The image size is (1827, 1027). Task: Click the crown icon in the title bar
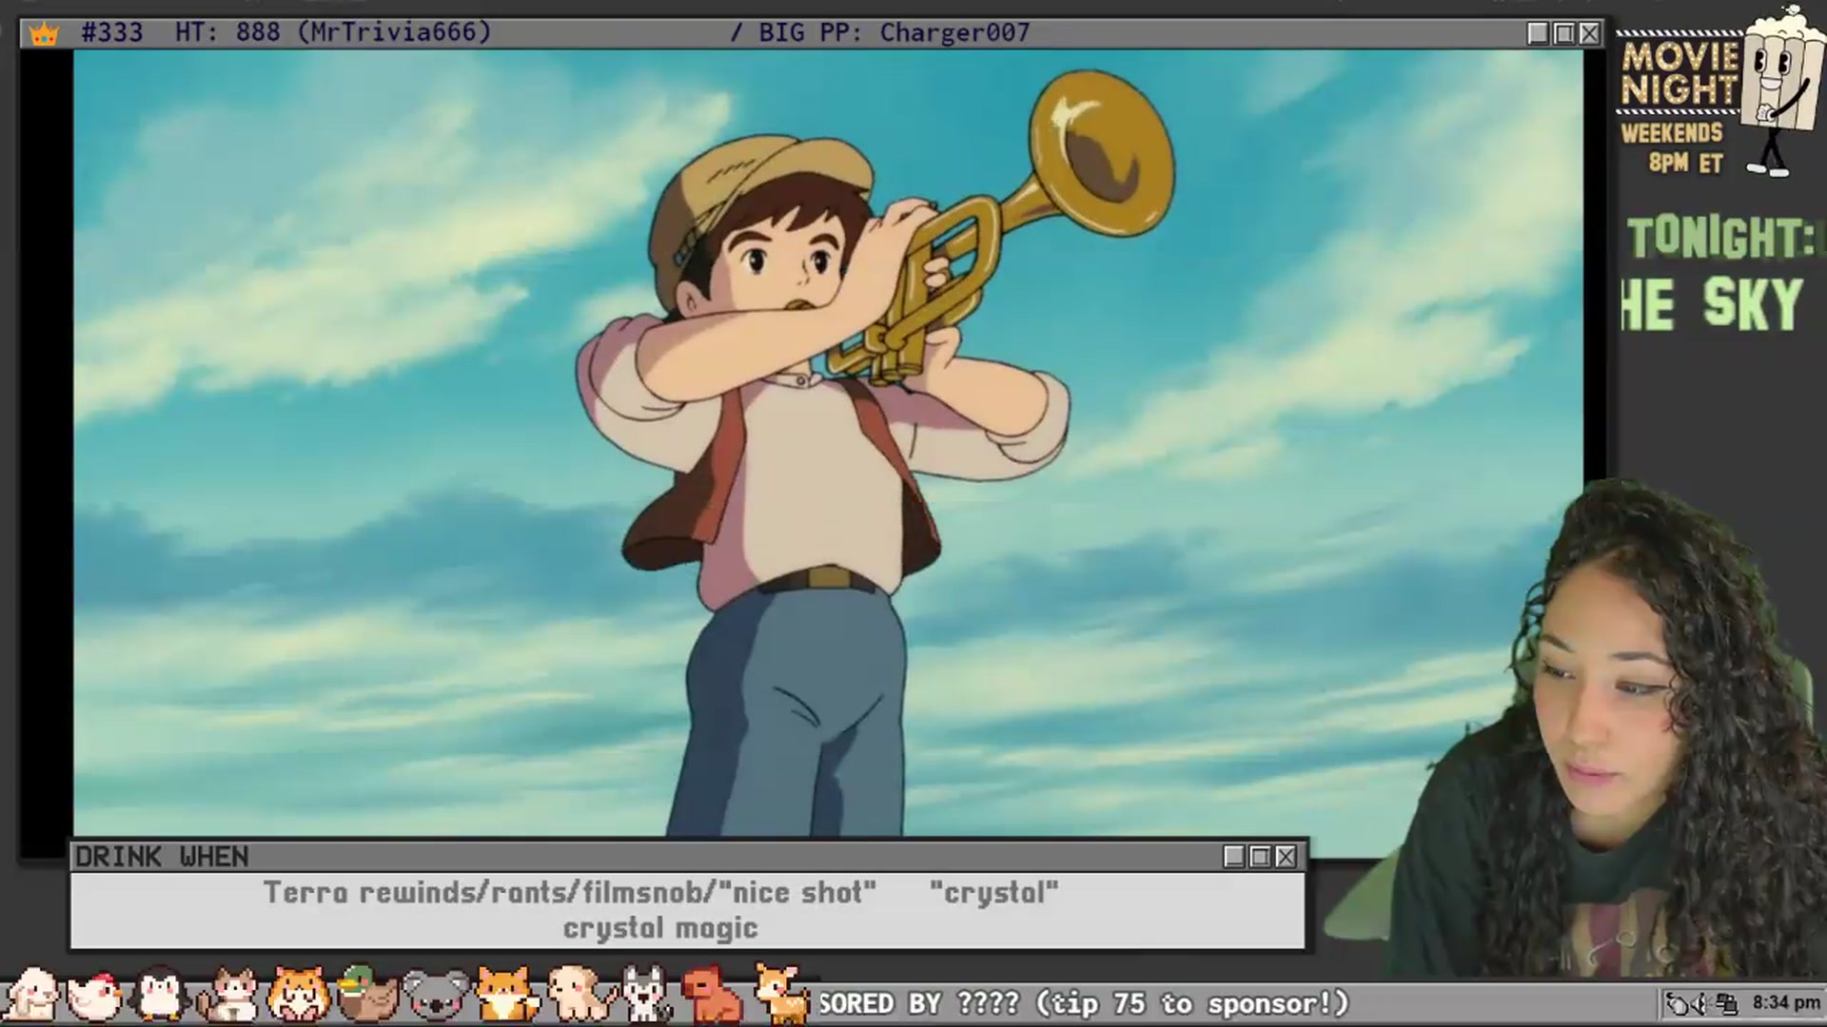tap(44, 34)
